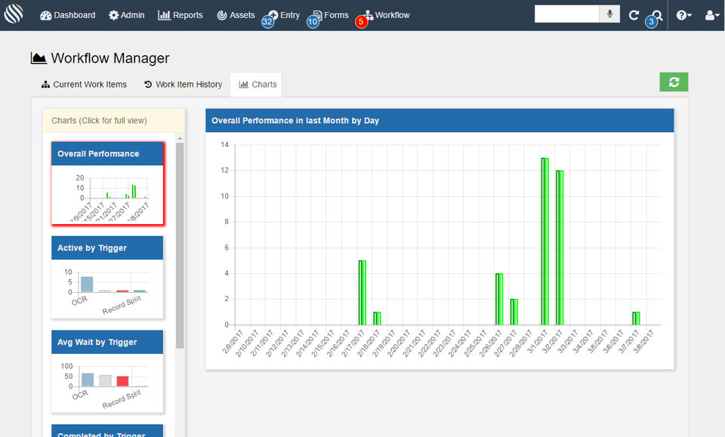Click the search text field in navbar
Viewport: 725px width, 437px height.
pos(566,14)
